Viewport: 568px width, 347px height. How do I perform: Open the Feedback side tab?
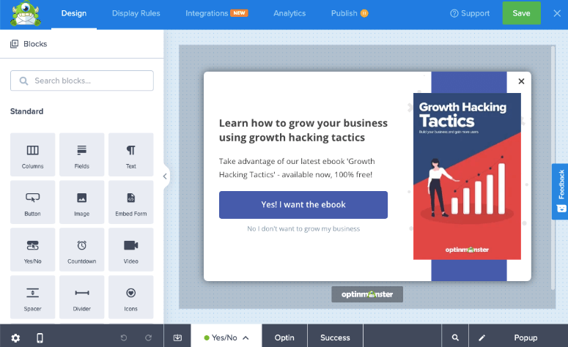tap(561, 192)
